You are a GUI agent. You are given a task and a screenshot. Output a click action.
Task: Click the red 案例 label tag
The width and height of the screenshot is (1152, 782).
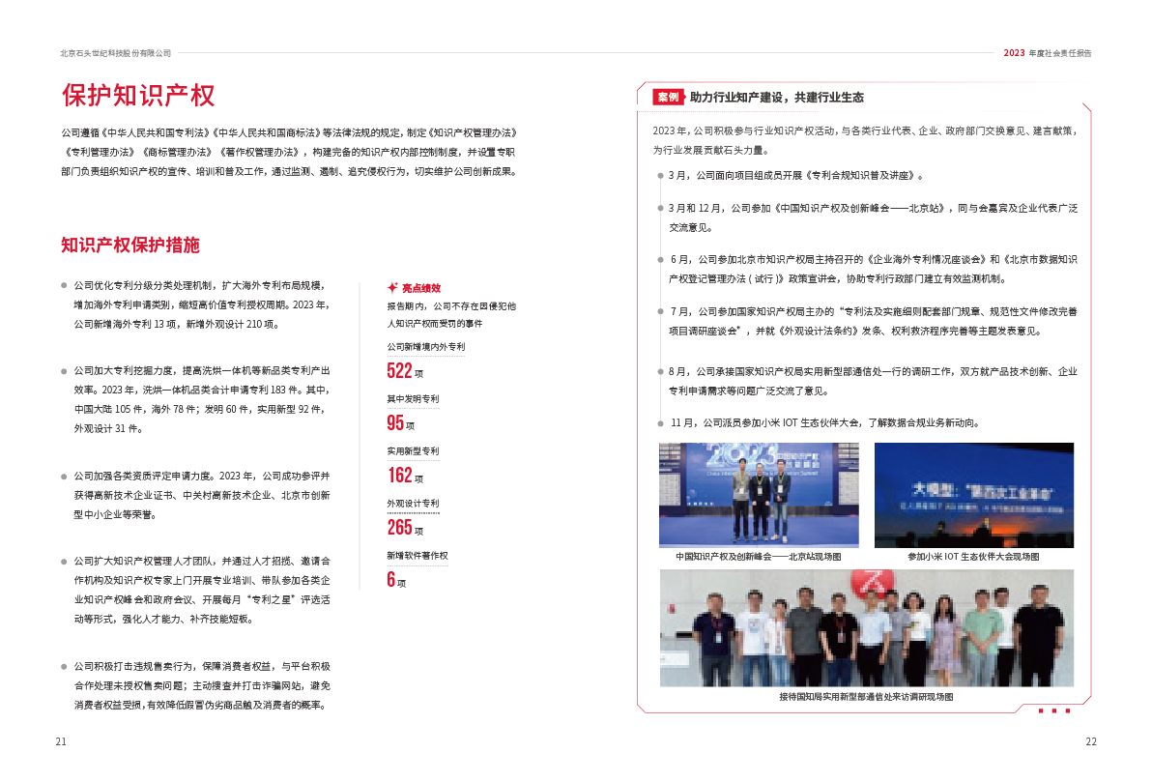(x=666, y=98)
